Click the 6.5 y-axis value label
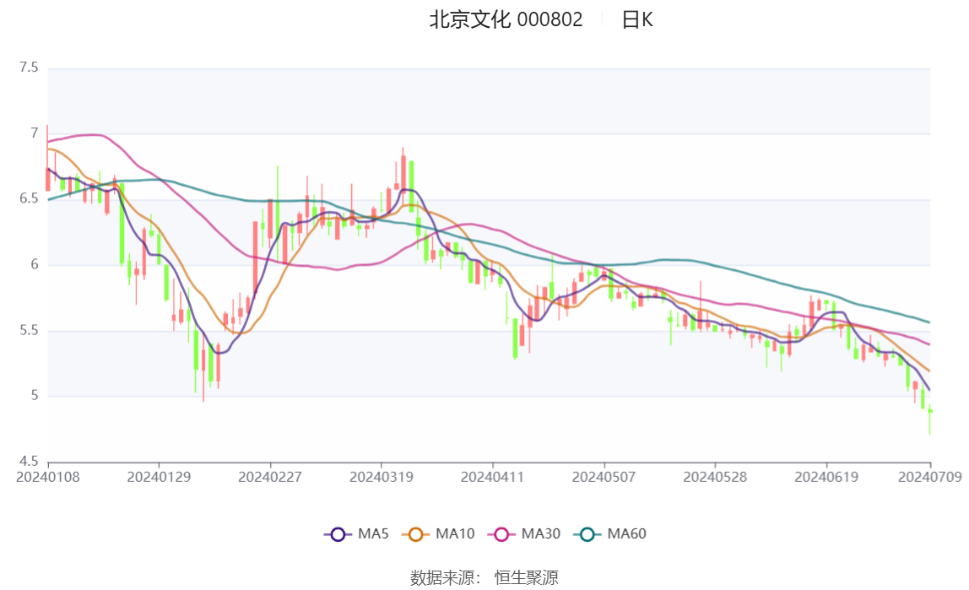Image resolution: width=969 pixels, height=590 pixels. pos(29,198)
